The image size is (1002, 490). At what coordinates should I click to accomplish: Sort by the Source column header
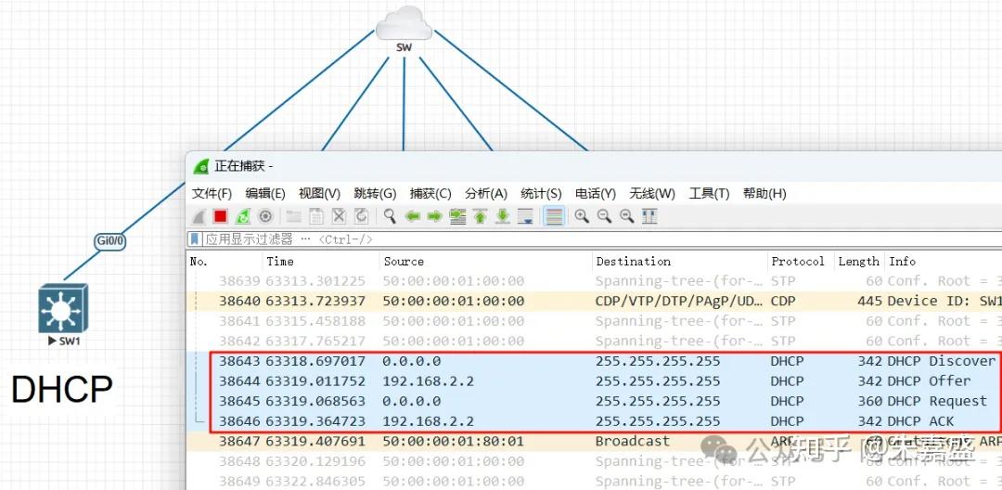[x=485, y=262]
